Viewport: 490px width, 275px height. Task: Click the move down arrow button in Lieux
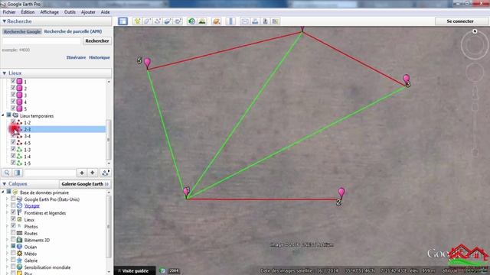pyautogui.click(x=92, y=173)
